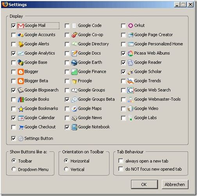Click the Google Analytics chart icon

click(21, 53)
